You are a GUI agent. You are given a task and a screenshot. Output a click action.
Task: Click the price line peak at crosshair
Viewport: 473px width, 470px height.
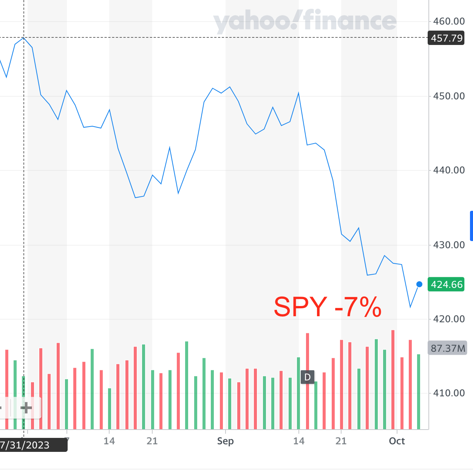(x=24, y=38)
